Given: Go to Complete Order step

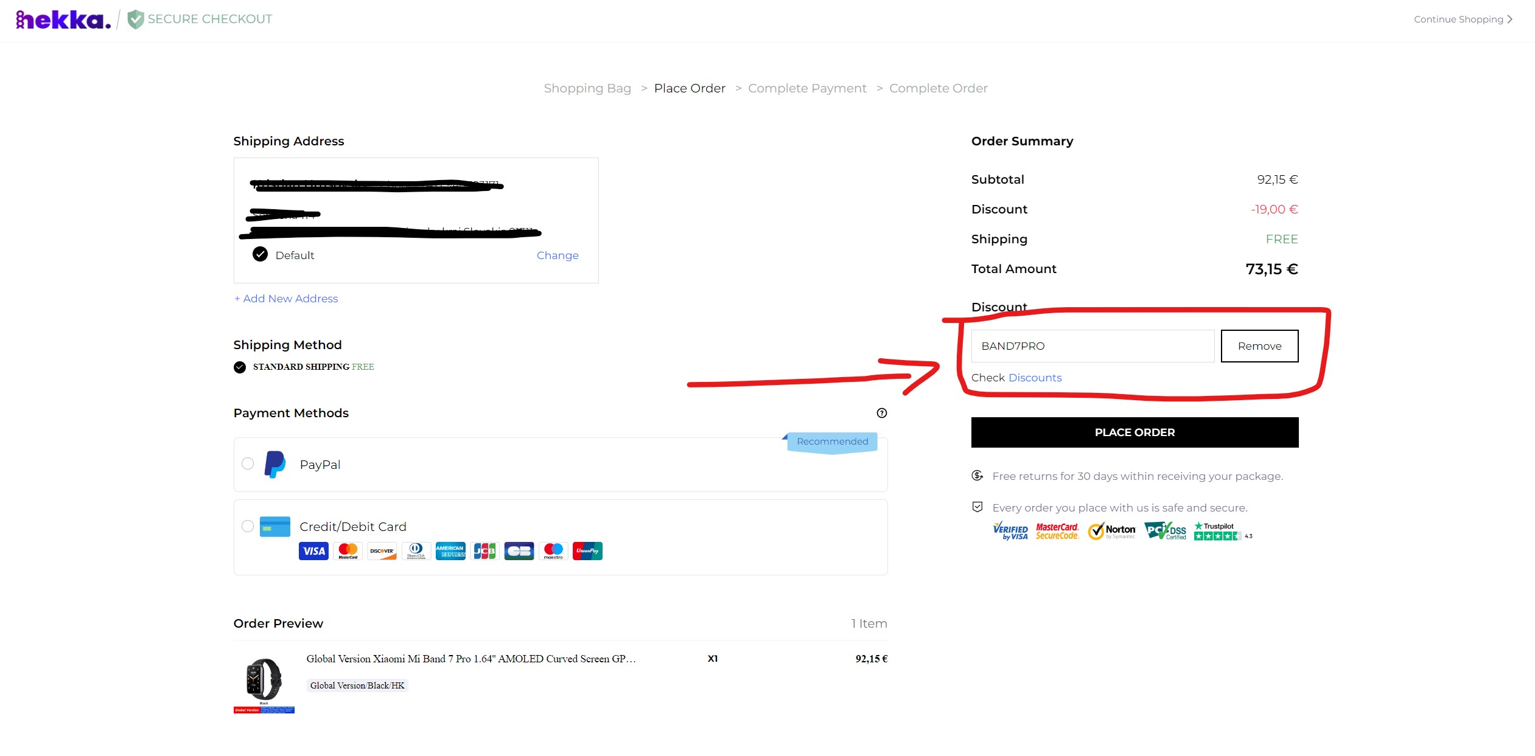Looking at the screenshot, I should 939,88.
